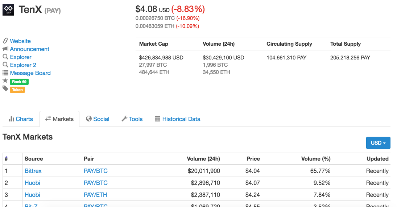The height and width of the screenshot is (207, 397).
Task: Open the USD currency dropdown
Action: click(x=378, y=143)
